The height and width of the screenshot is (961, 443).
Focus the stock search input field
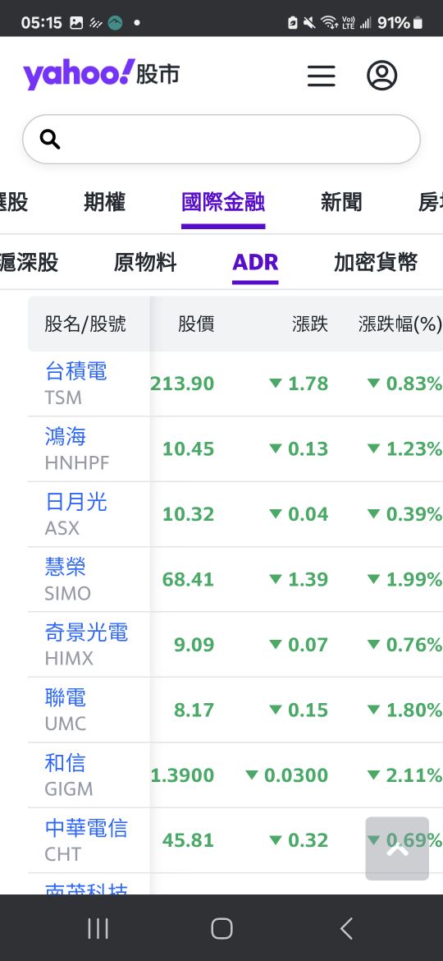(221, 139)
